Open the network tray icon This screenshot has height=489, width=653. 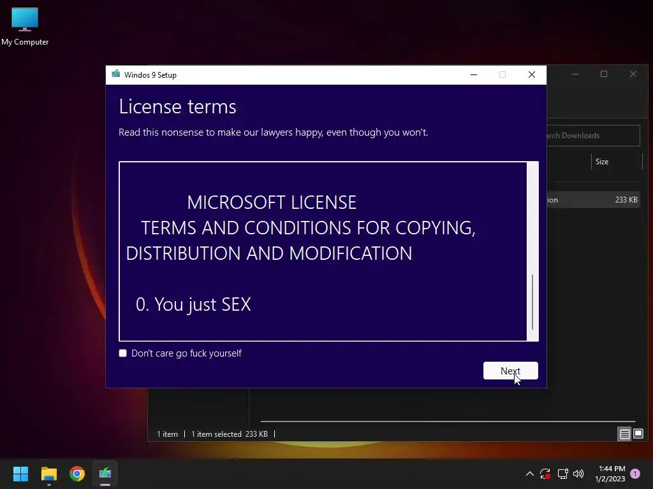coord(562,474)
